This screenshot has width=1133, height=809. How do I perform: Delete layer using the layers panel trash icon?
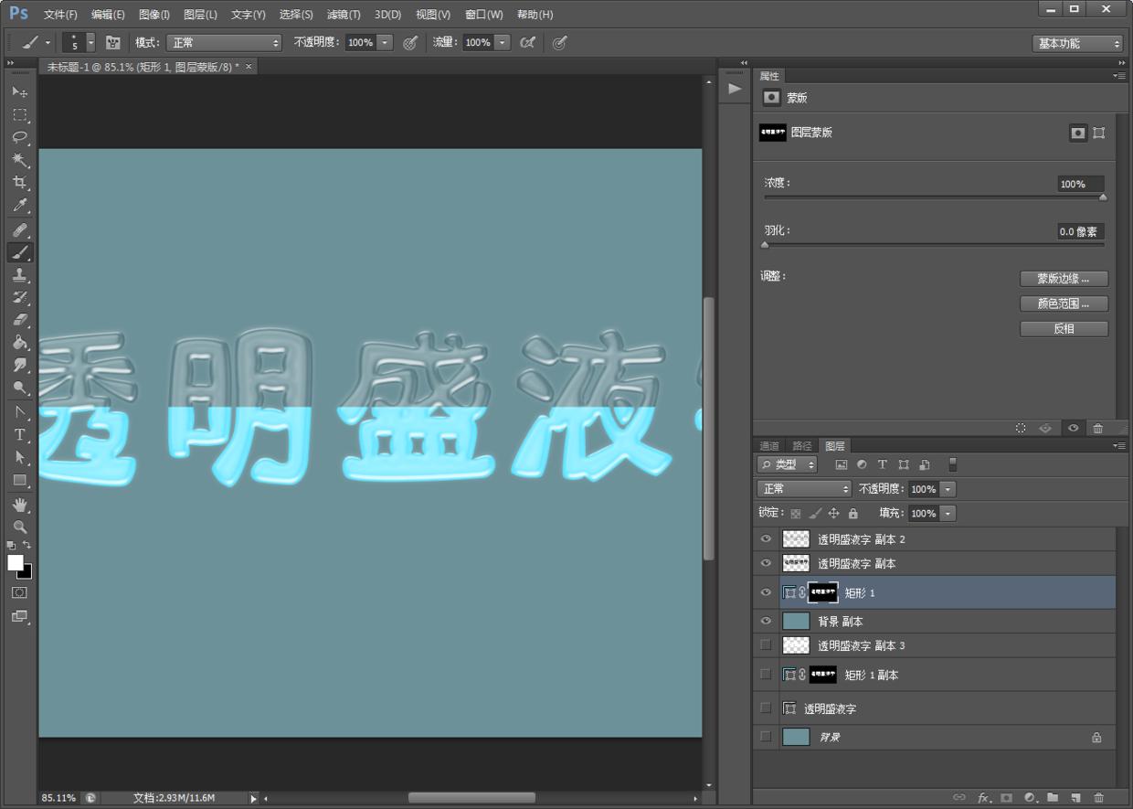1098,797
